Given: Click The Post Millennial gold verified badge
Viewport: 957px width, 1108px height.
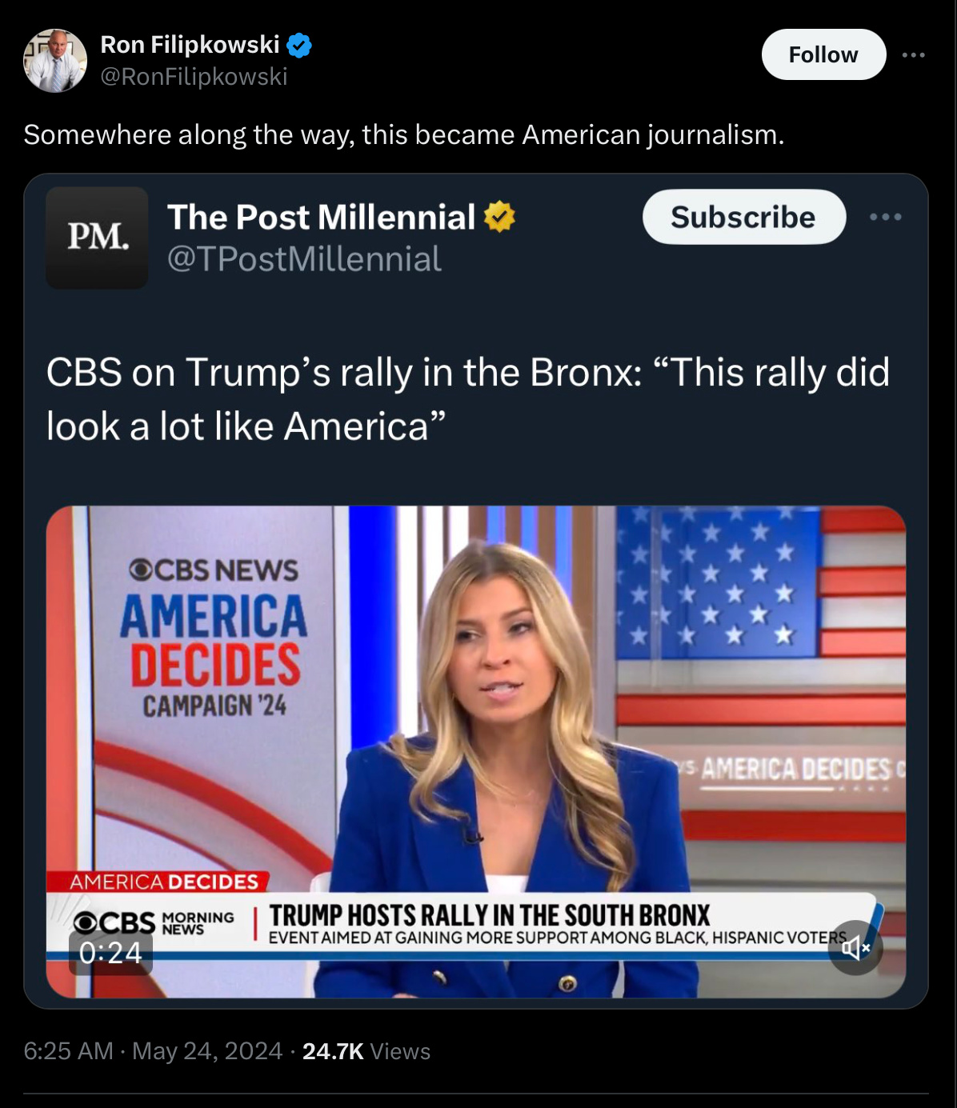Looking at the screenshot, I should [499, 217].
